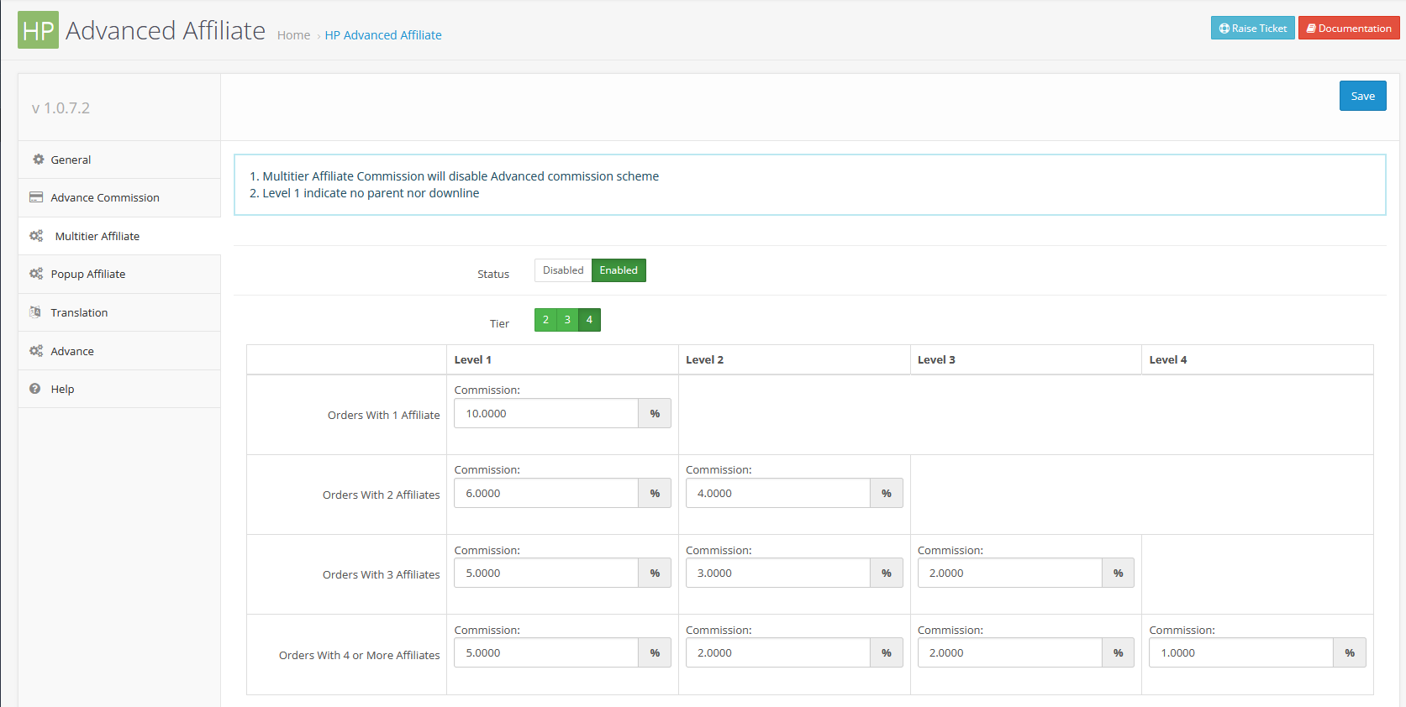
Task: Open the Translation sidebar section
Action: click(79, 312)
